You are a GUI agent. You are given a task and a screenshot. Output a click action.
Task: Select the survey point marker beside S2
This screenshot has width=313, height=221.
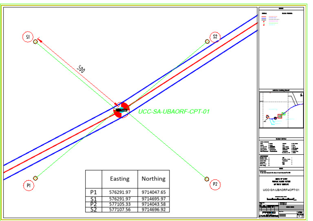[207, 42]
